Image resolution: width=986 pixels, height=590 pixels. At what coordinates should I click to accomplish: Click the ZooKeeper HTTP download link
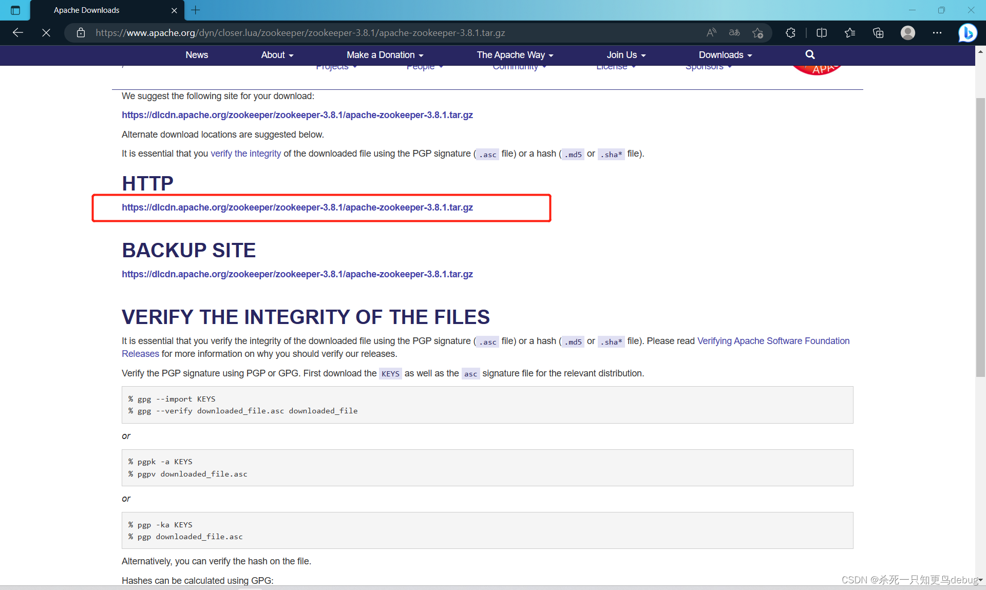pyautogui.click(x=298, y=207)
